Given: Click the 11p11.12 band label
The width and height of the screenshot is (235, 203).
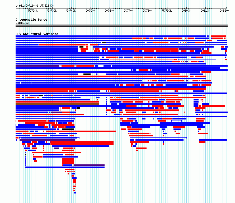Looking at the screenshot, I should 22,23.
